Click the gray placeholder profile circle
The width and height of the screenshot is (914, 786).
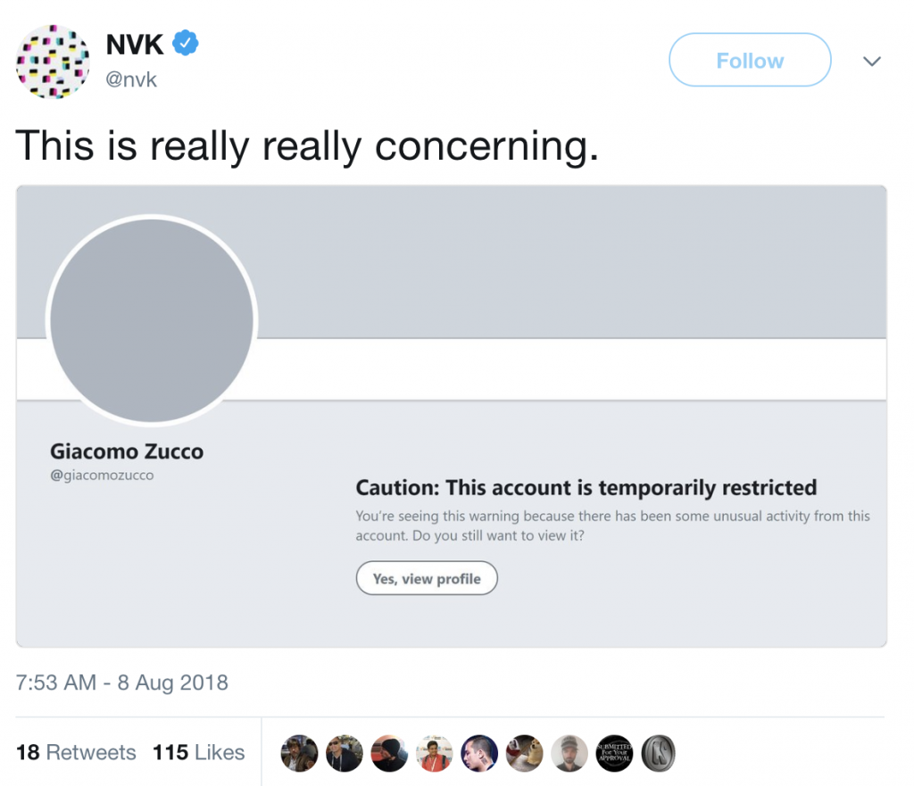coord(152,320)
